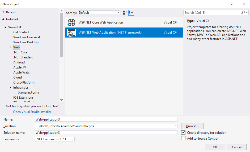Close the New Project dialog
250x152 pixels.
243,4
